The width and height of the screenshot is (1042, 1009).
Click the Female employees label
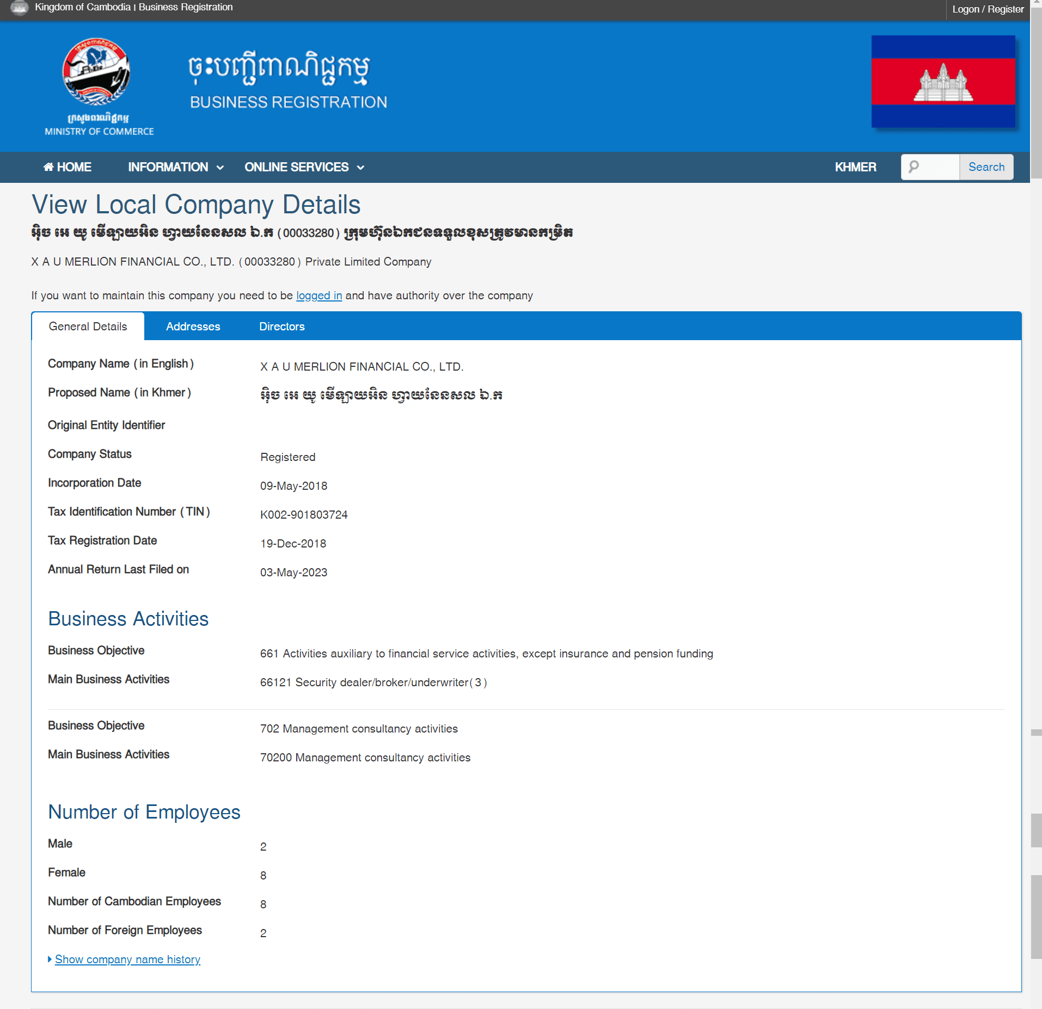(66, 872)
